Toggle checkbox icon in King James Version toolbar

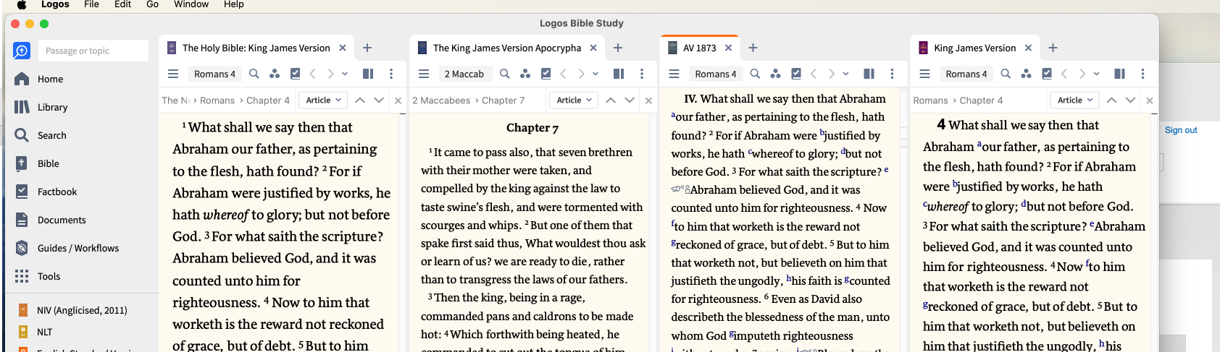(1047, 74)
